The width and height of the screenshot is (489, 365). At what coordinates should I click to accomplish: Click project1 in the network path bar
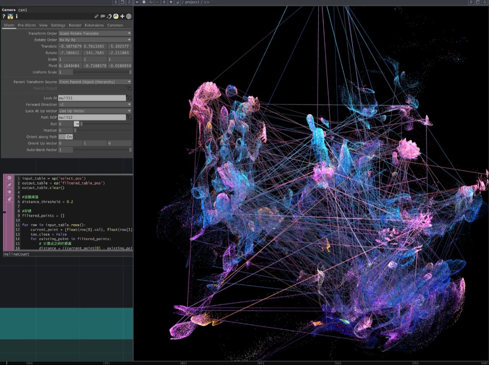[x=192, y=2]
